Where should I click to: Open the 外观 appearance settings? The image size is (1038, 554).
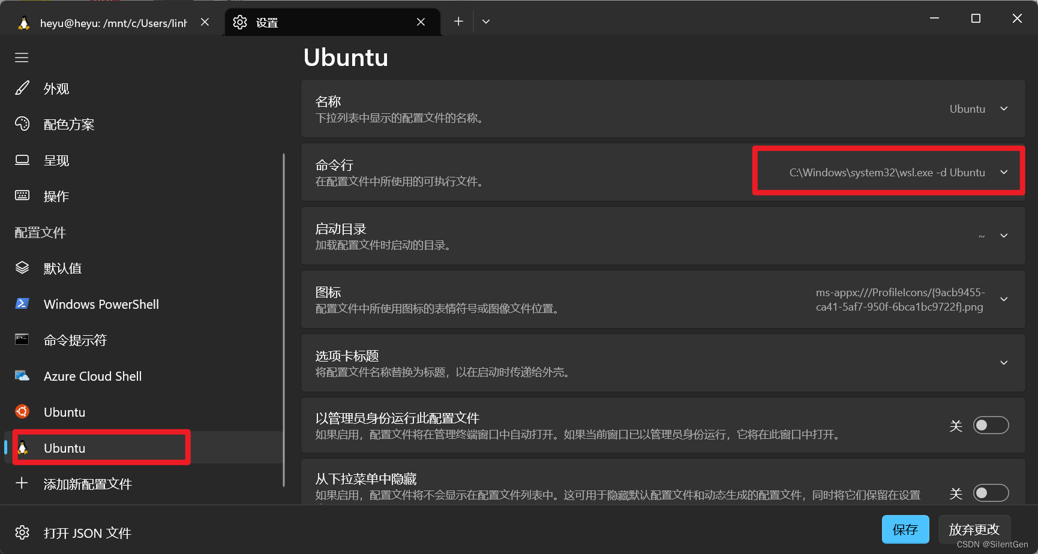point(143,89)
